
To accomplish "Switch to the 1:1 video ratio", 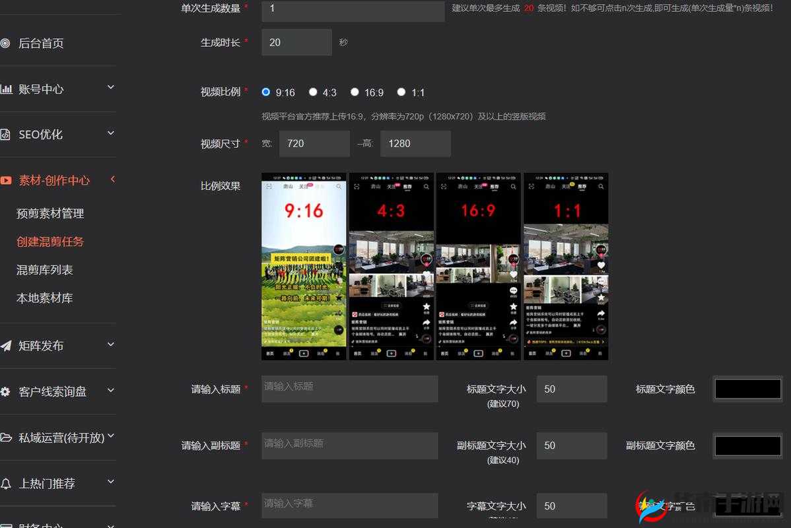I will (x=401, y=92).
